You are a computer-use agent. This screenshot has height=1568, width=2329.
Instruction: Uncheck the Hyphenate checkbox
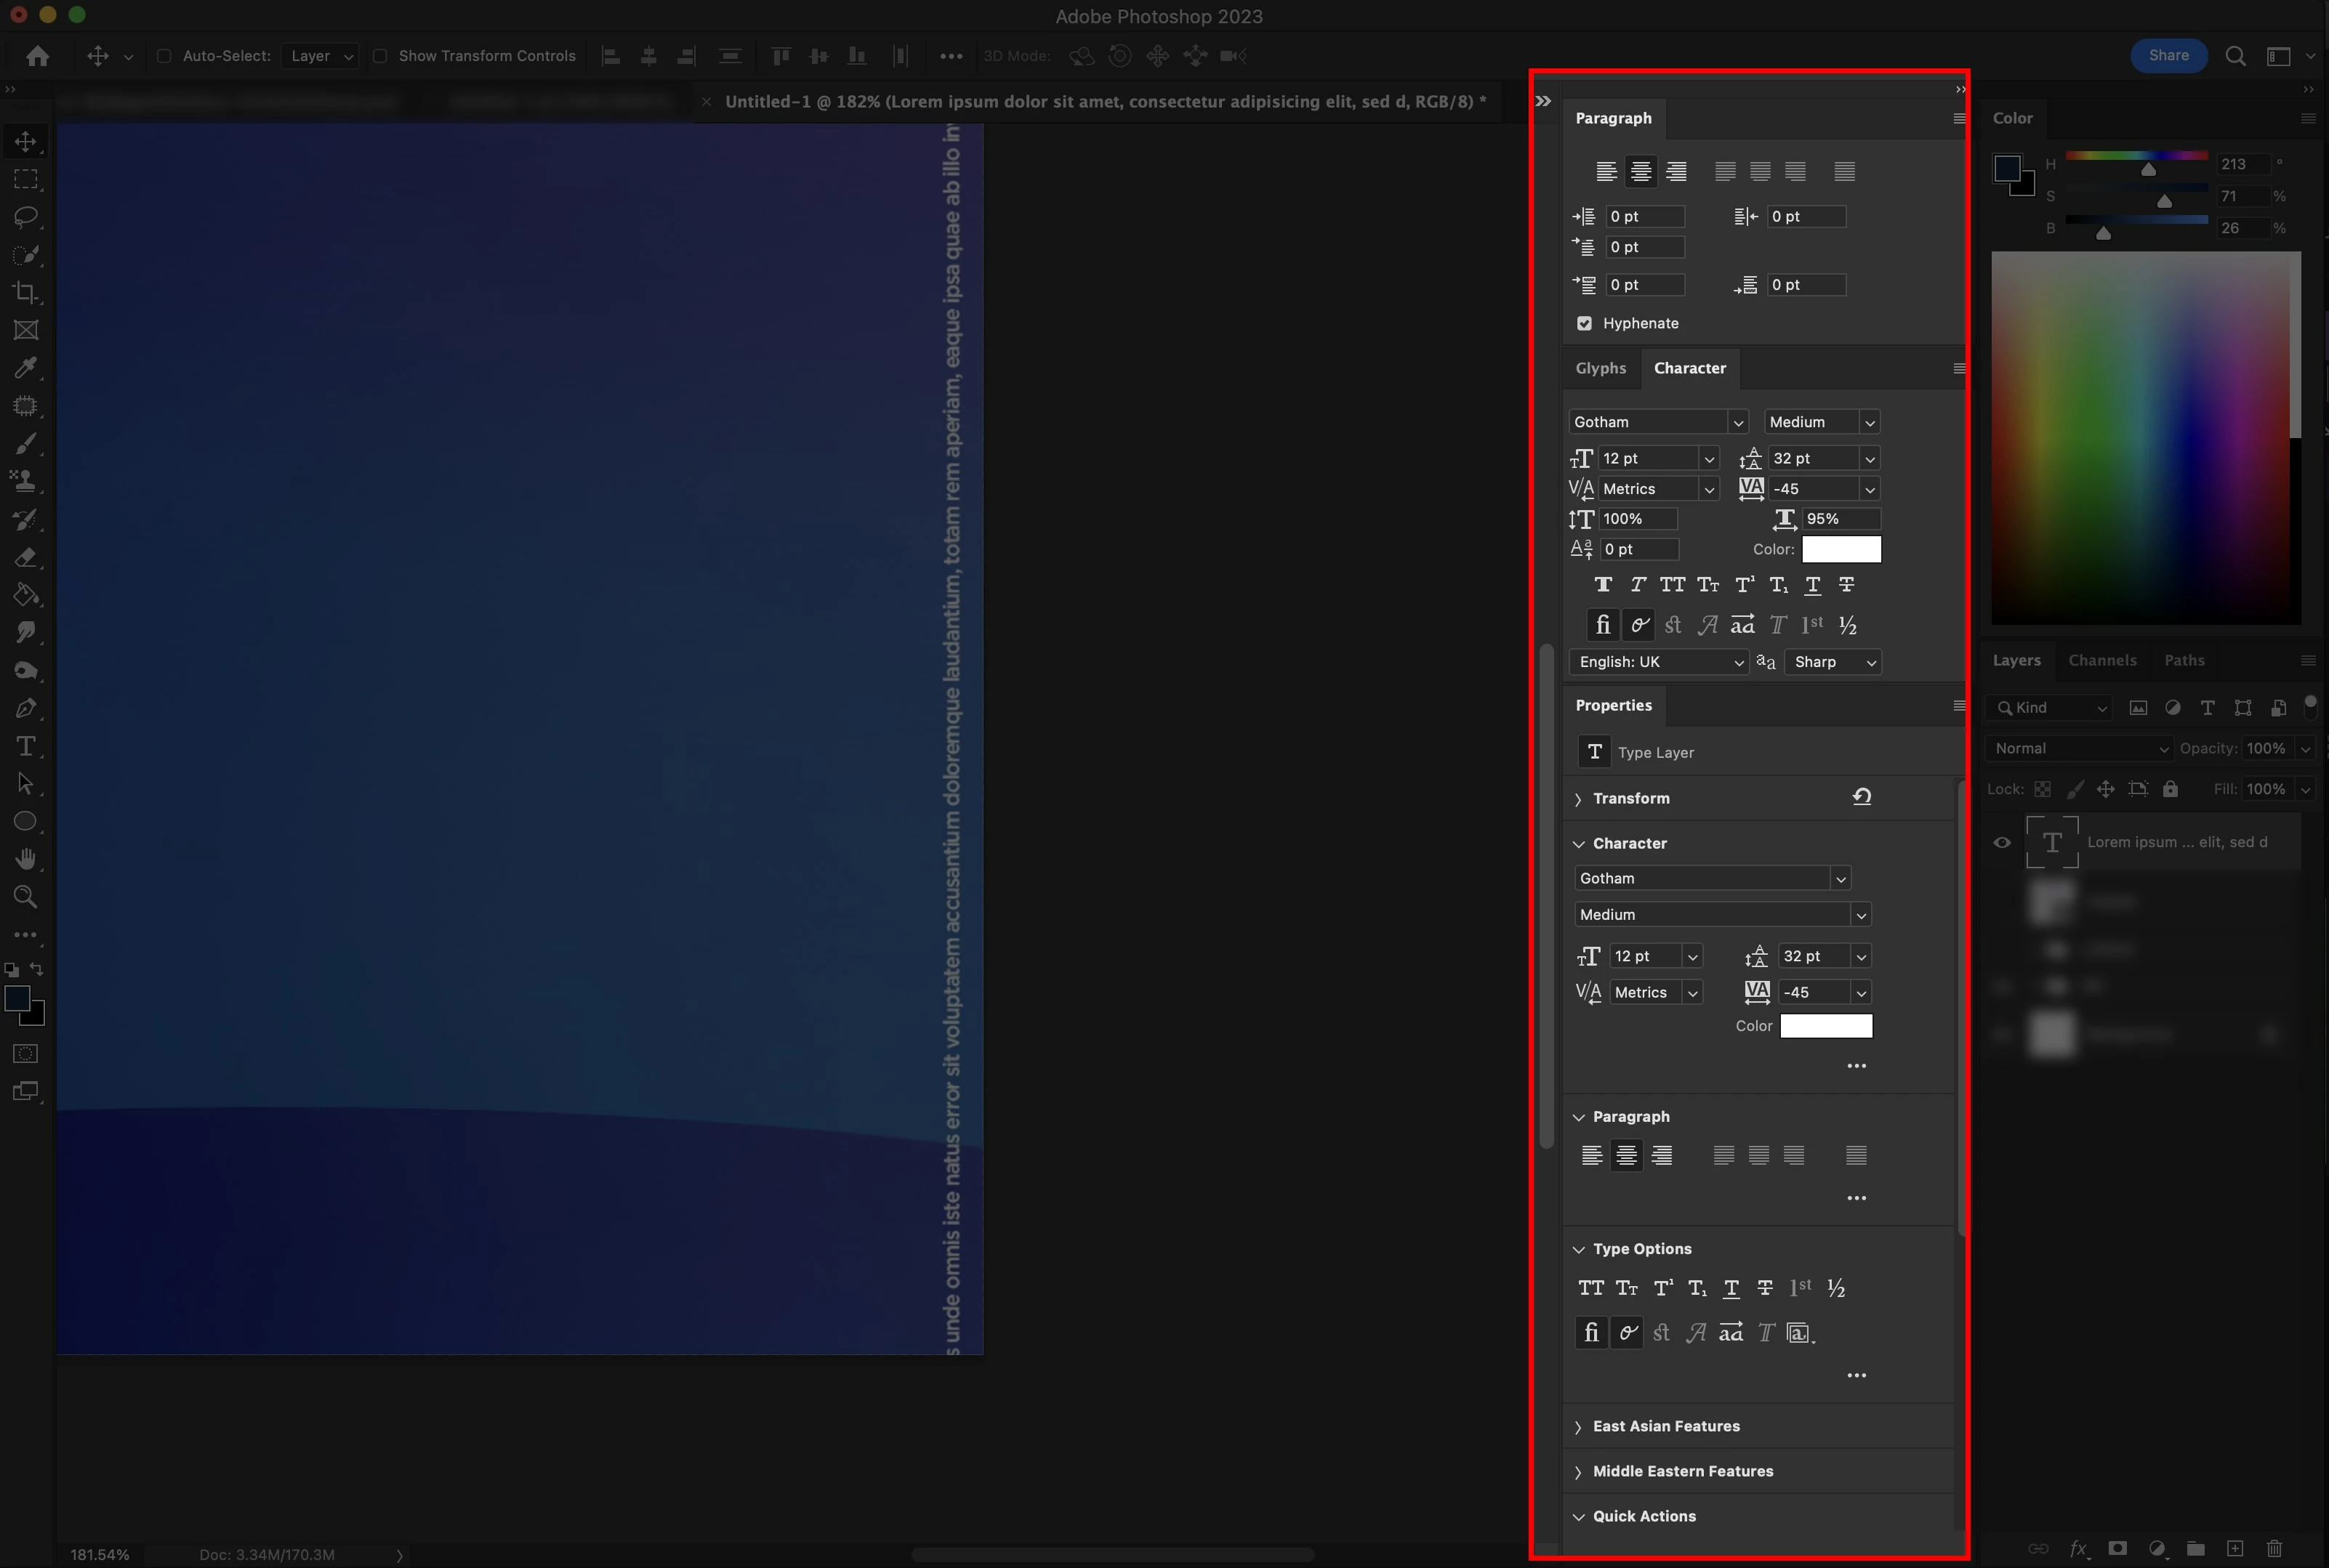(1584, 323)
